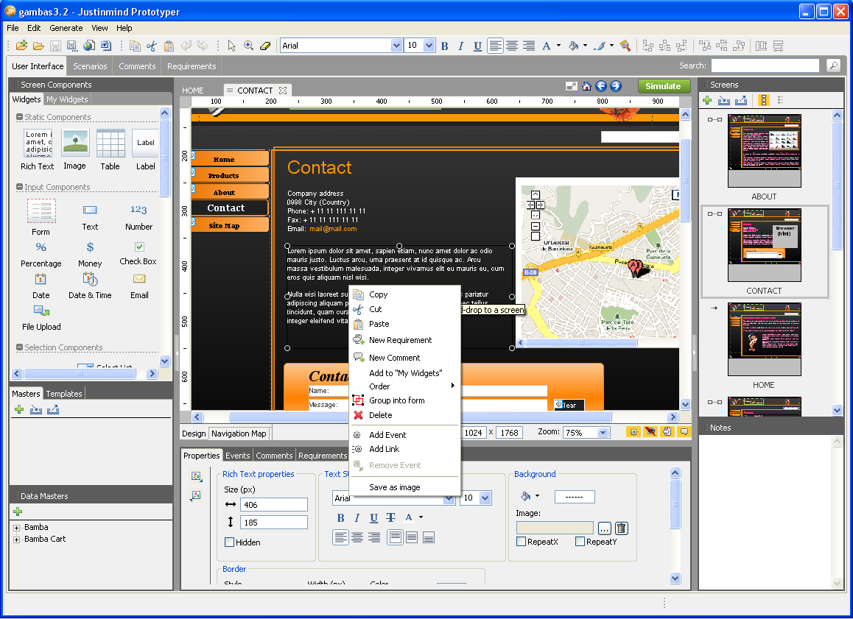Click the Date & Time widget icon
This screenshot has width=853, height=619.
tap(90, 280)
